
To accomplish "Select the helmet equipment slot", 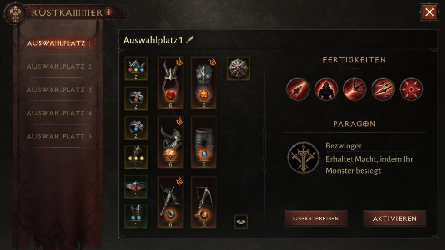I will point(170,83).
